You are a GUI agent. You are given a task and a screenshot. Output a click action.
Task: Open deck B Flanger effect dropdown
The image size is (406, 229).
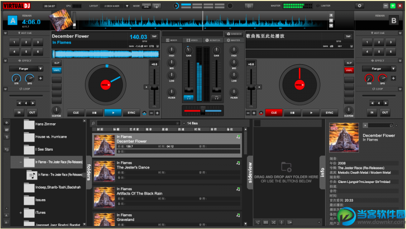point(393,69)
